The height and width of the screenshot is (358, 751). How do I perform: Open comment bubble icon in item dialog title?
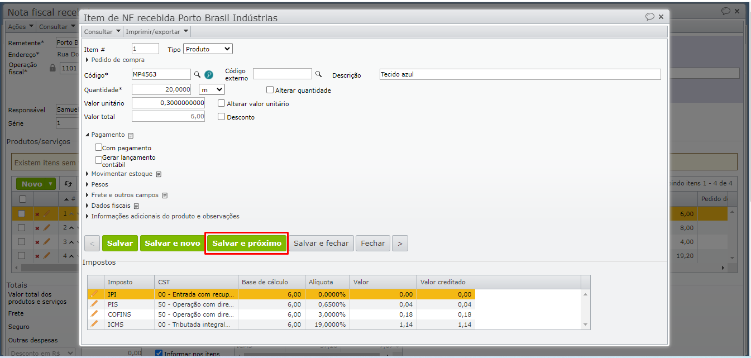click(650, 17)
